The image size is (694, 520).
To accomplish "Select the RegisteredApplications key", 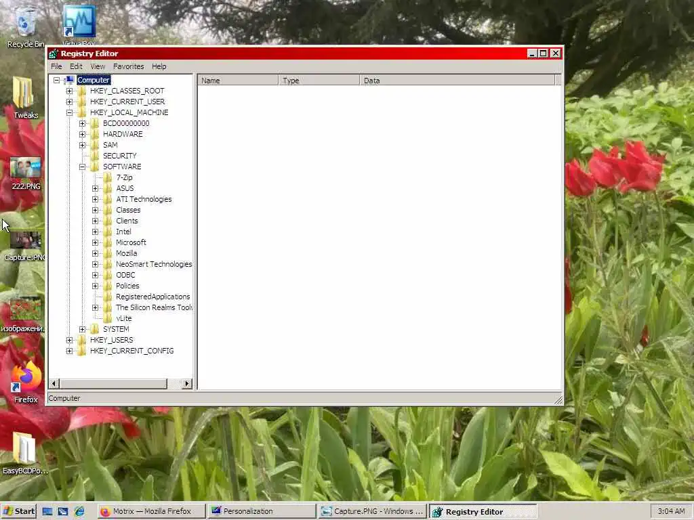I will pyautogui.click(x=152, y=297).
